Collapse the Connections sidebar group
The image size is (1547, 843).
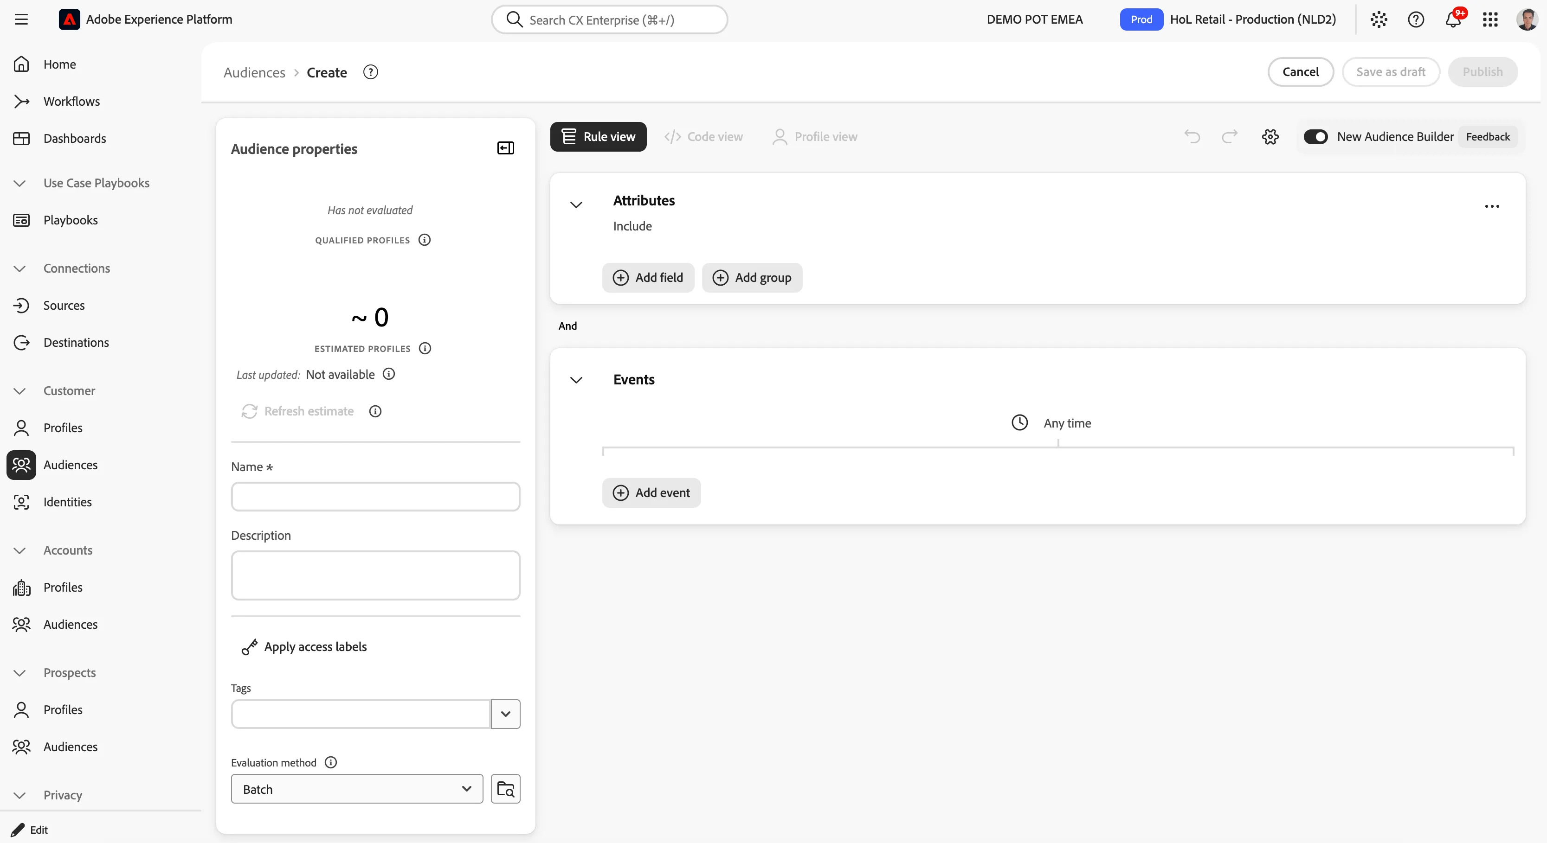(x=20, y=268)
